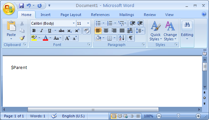The image size is (209, 120).
Task: Apply the Borders button
Action: pyautogui.click(x=109, y=38)
